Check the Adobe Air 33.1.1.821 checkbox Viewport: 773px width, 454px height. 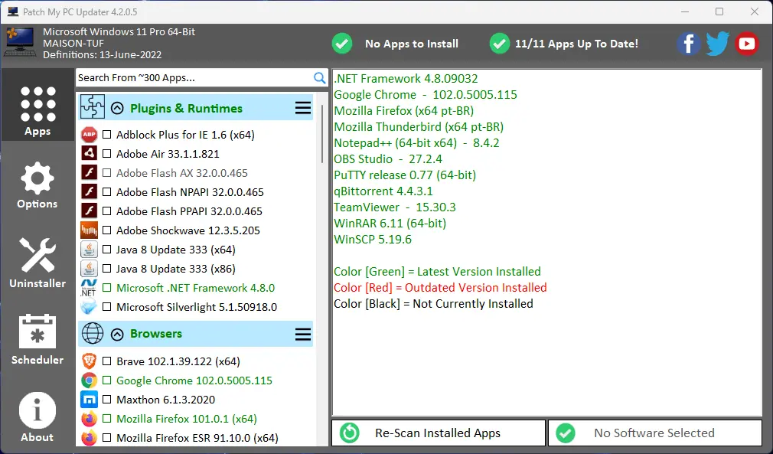(107, 154)
